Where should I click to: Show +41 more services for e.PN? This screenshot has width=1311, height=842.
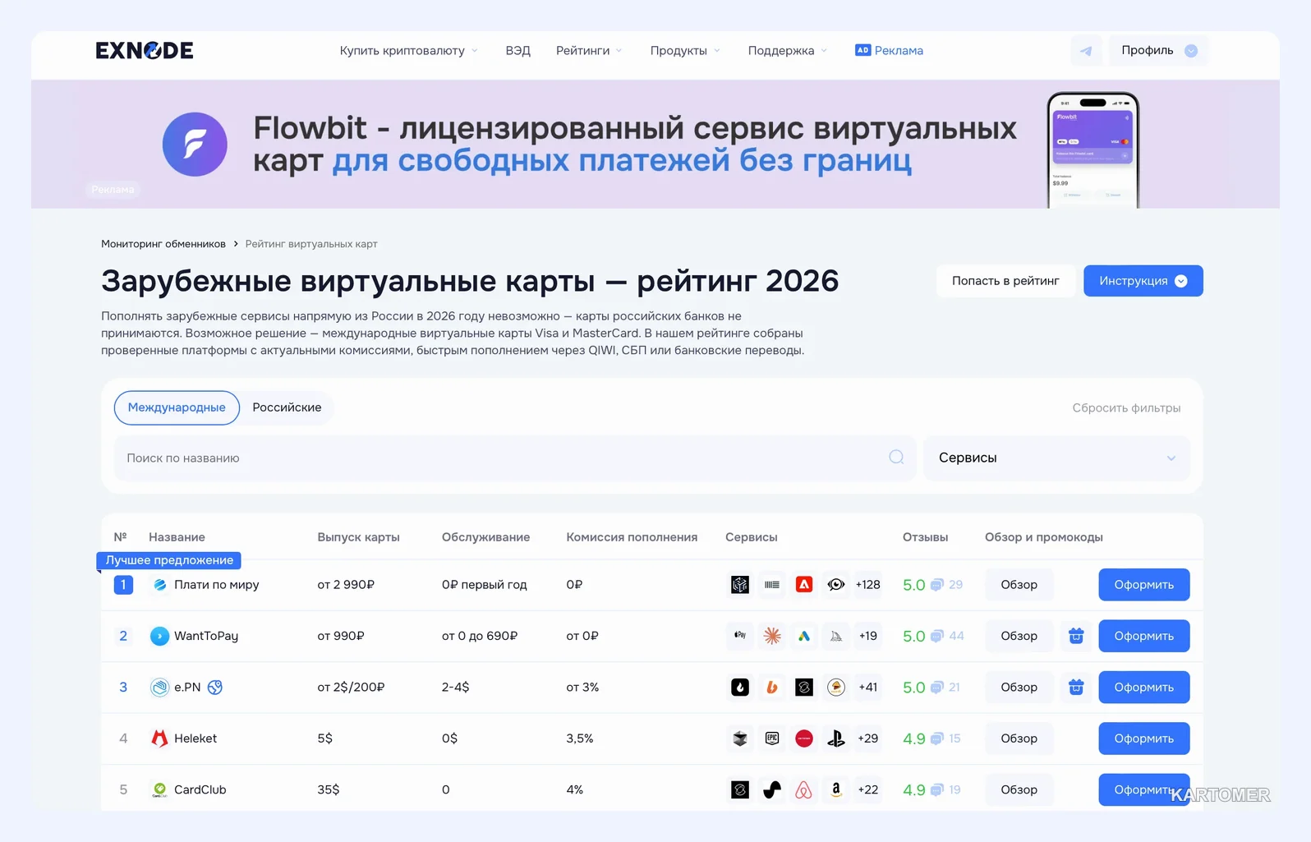[x=867, y=688]
